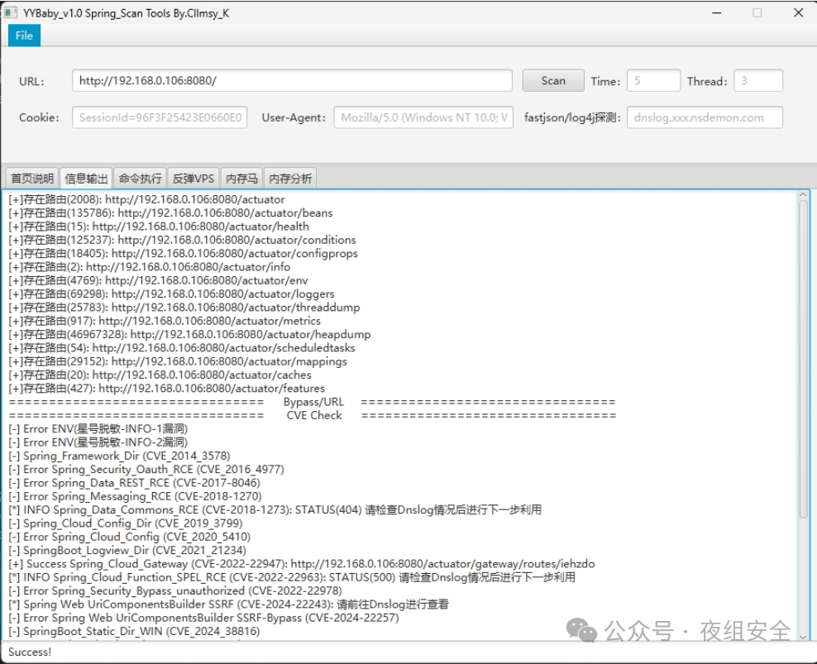Click the output scrollbar up arrow
Viewport: 817px width, 664px height.
point(803,194)
